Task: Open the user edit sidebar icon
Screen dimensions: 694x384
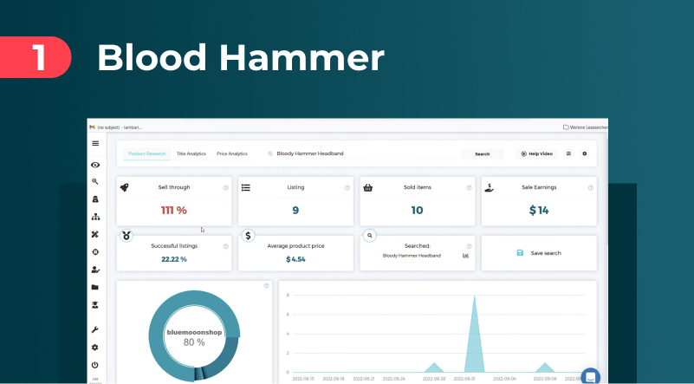Action: pyautogui.click(x=95, y=270)
